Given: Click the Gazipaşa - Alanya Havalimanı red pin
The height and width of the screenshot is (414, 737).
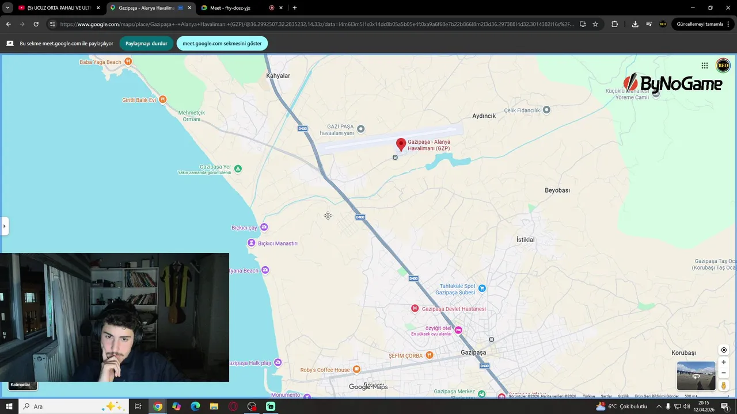Looking at the screenshot, I should (x=401, y=144).
